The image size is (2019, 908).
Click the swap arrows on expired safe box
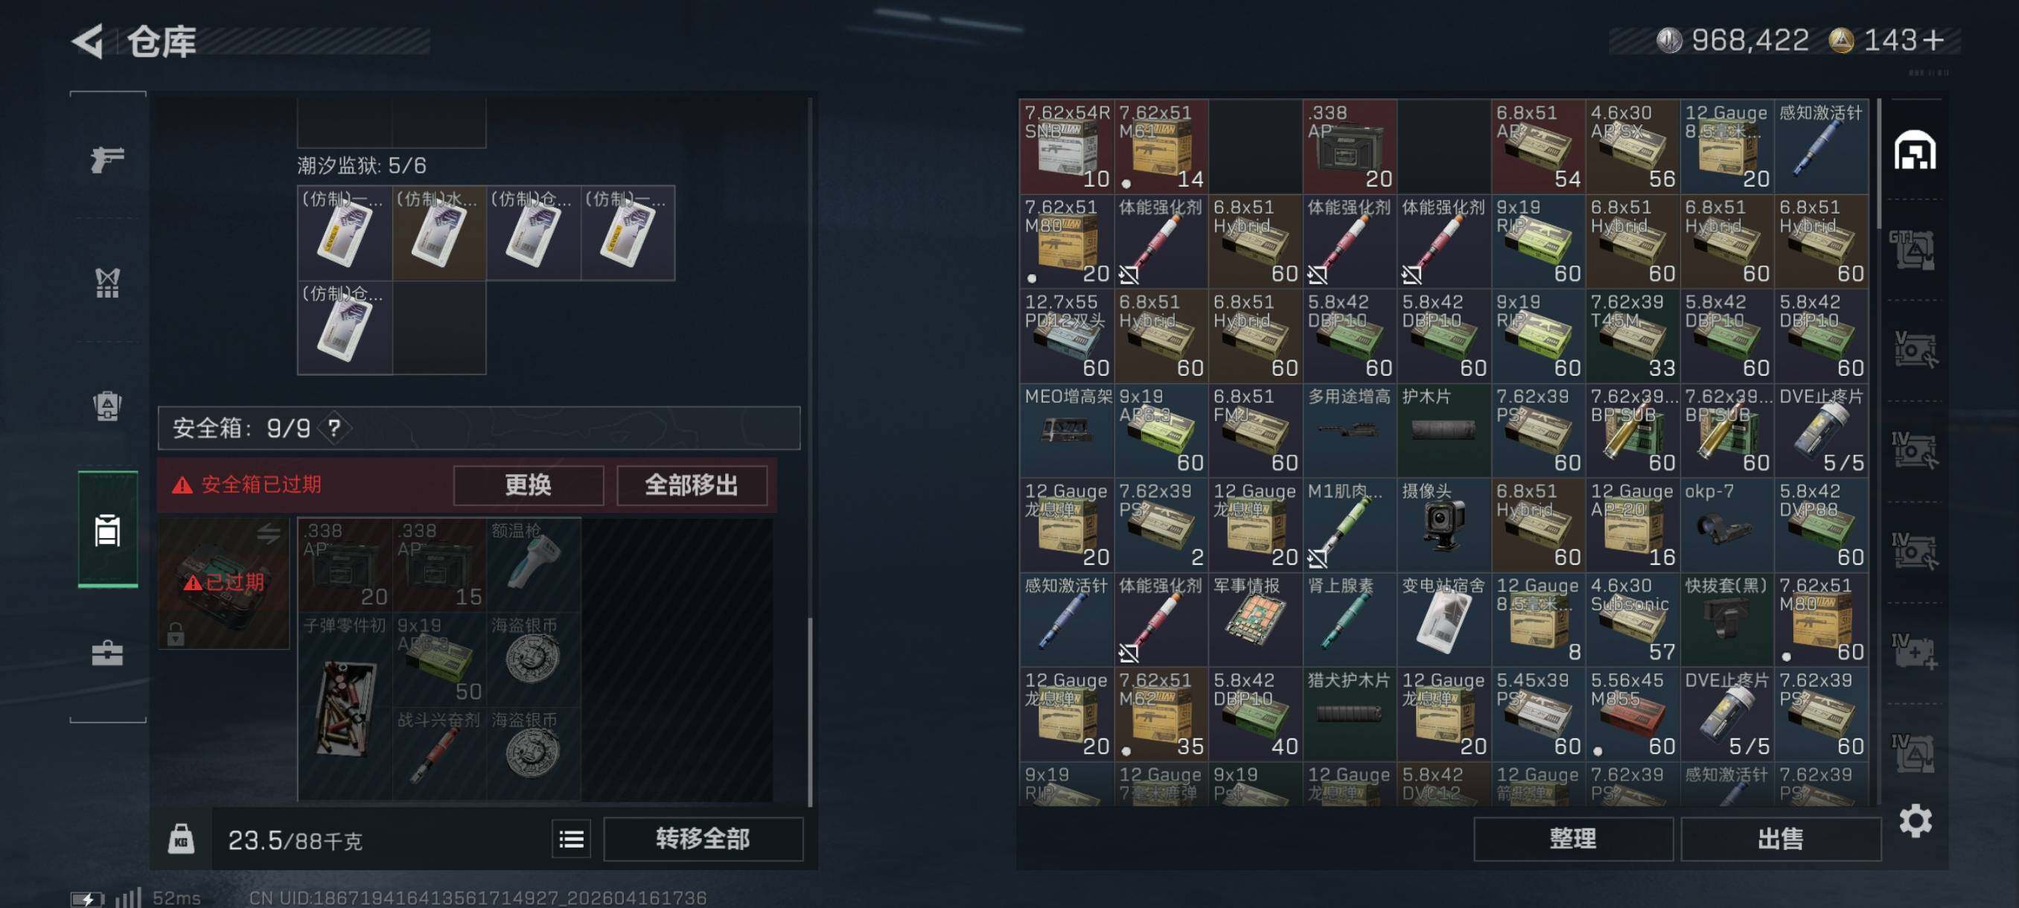269,534
